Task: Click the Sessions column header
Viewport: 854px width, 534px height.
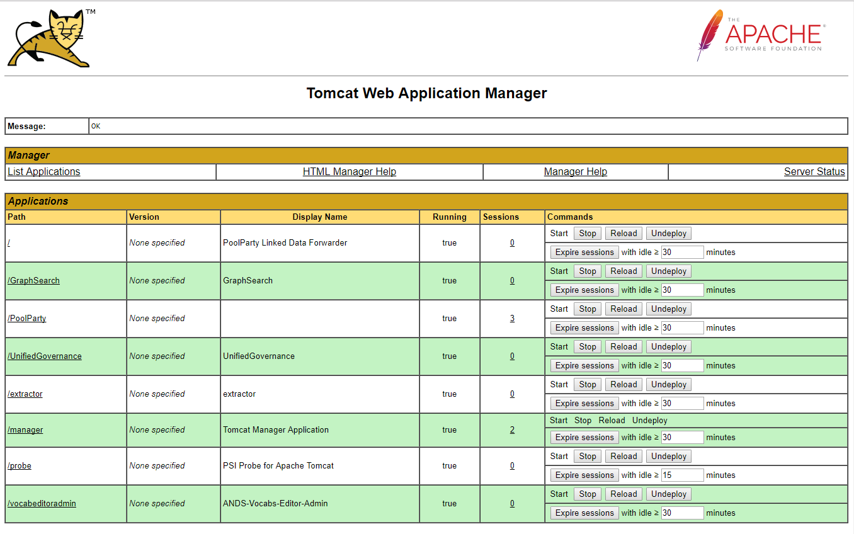Action: tap(501, 217)
